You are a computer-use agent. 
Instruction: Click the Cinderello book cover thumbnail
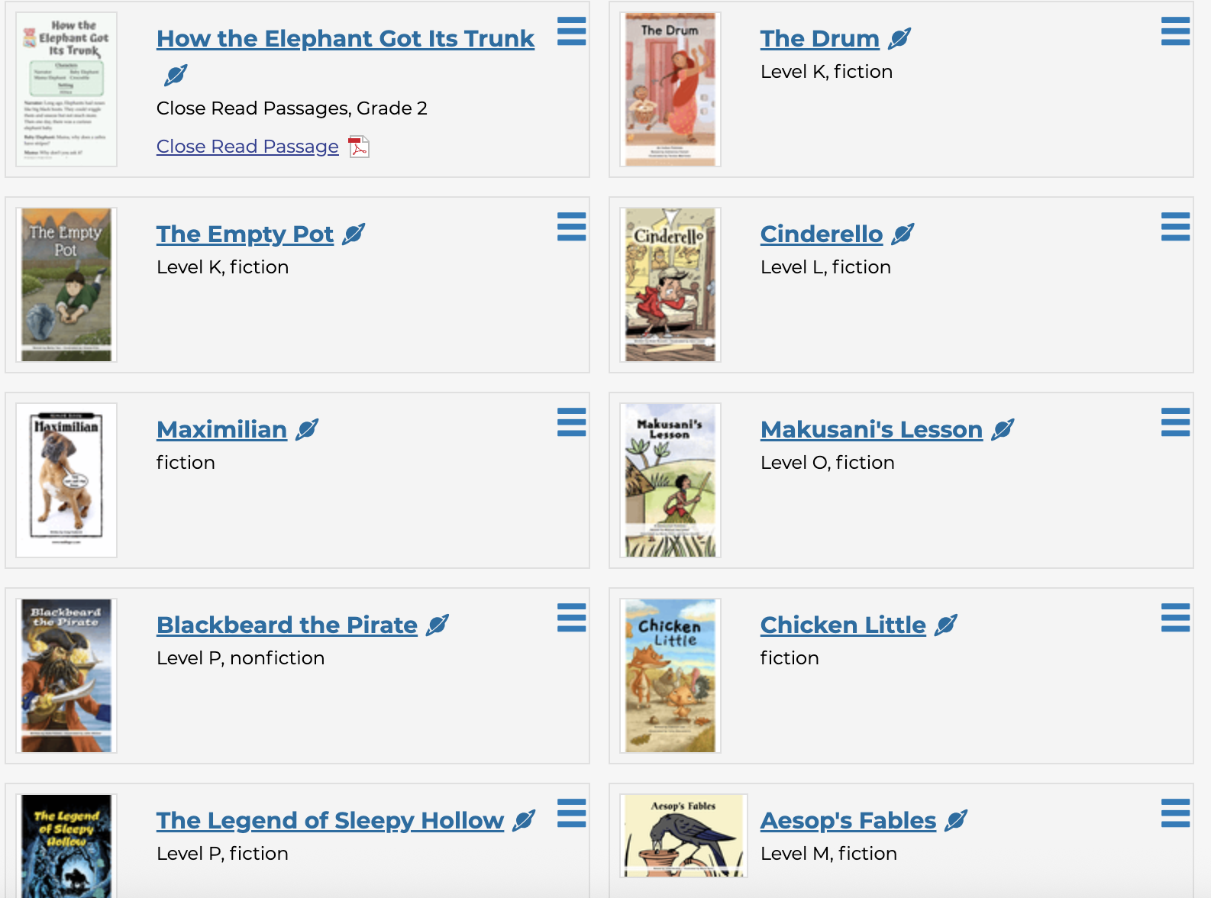click(670, 285)
